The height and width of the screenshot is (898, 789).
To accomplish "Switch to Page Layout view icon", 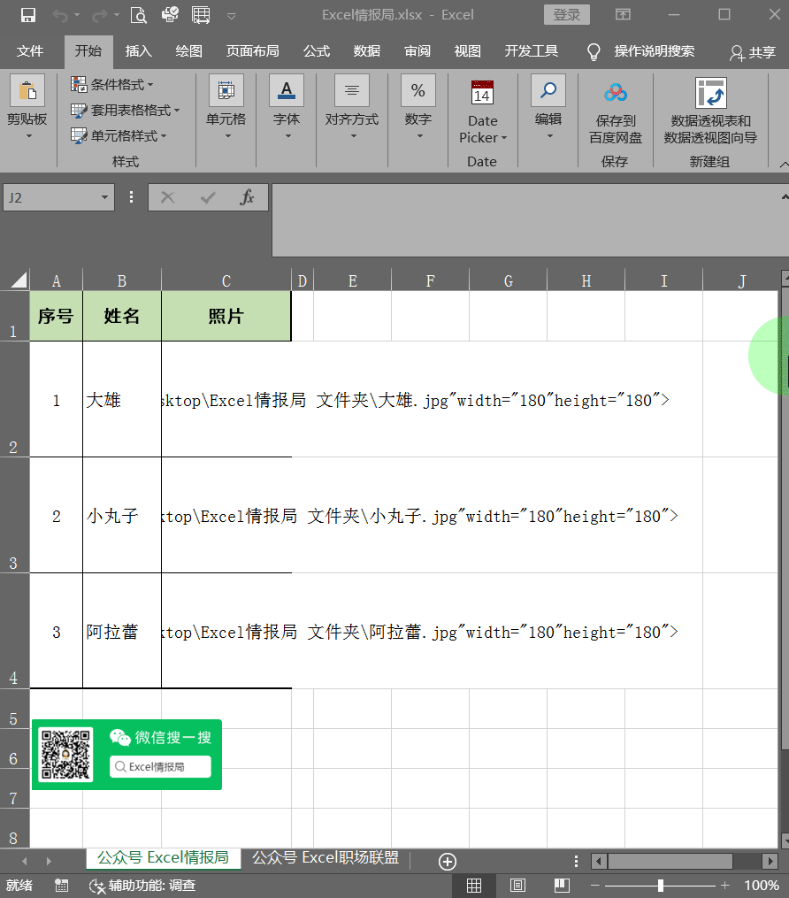I will point(517,886).
